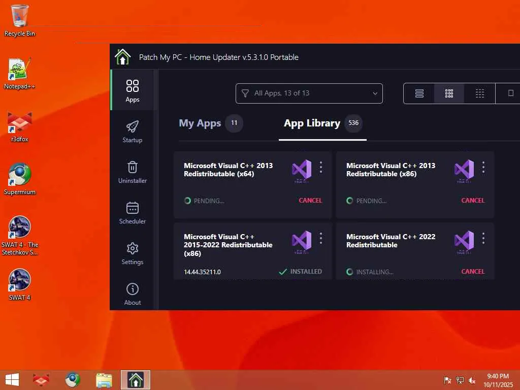
Task: Click the Patch My PC window title text
Action: point(218,57)
